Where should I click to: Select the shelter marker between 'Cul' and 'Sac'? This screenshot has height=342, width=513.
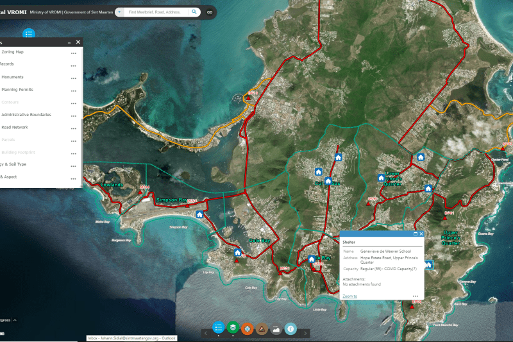click(328, 181)
